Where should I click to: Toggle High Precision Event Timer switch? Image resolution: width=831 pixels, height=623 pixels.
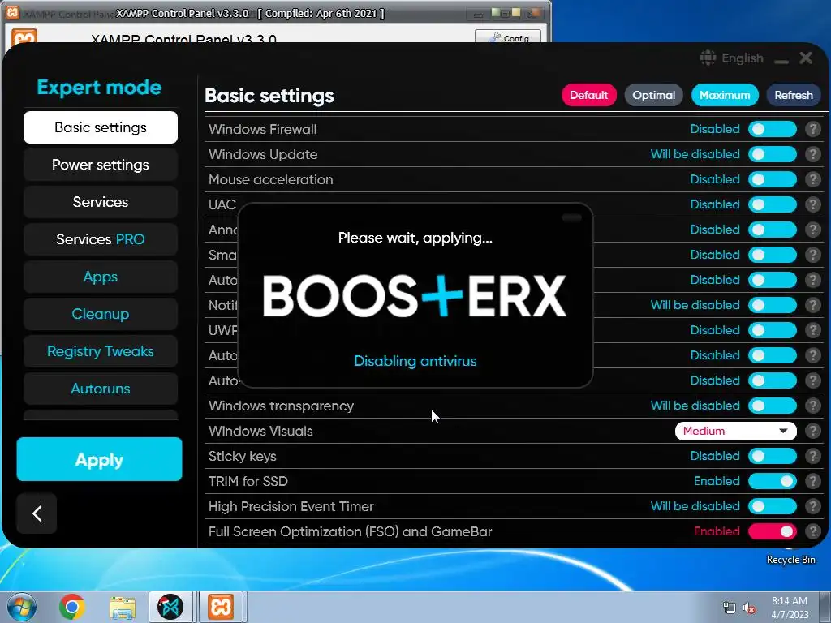(x=773, y=506)
